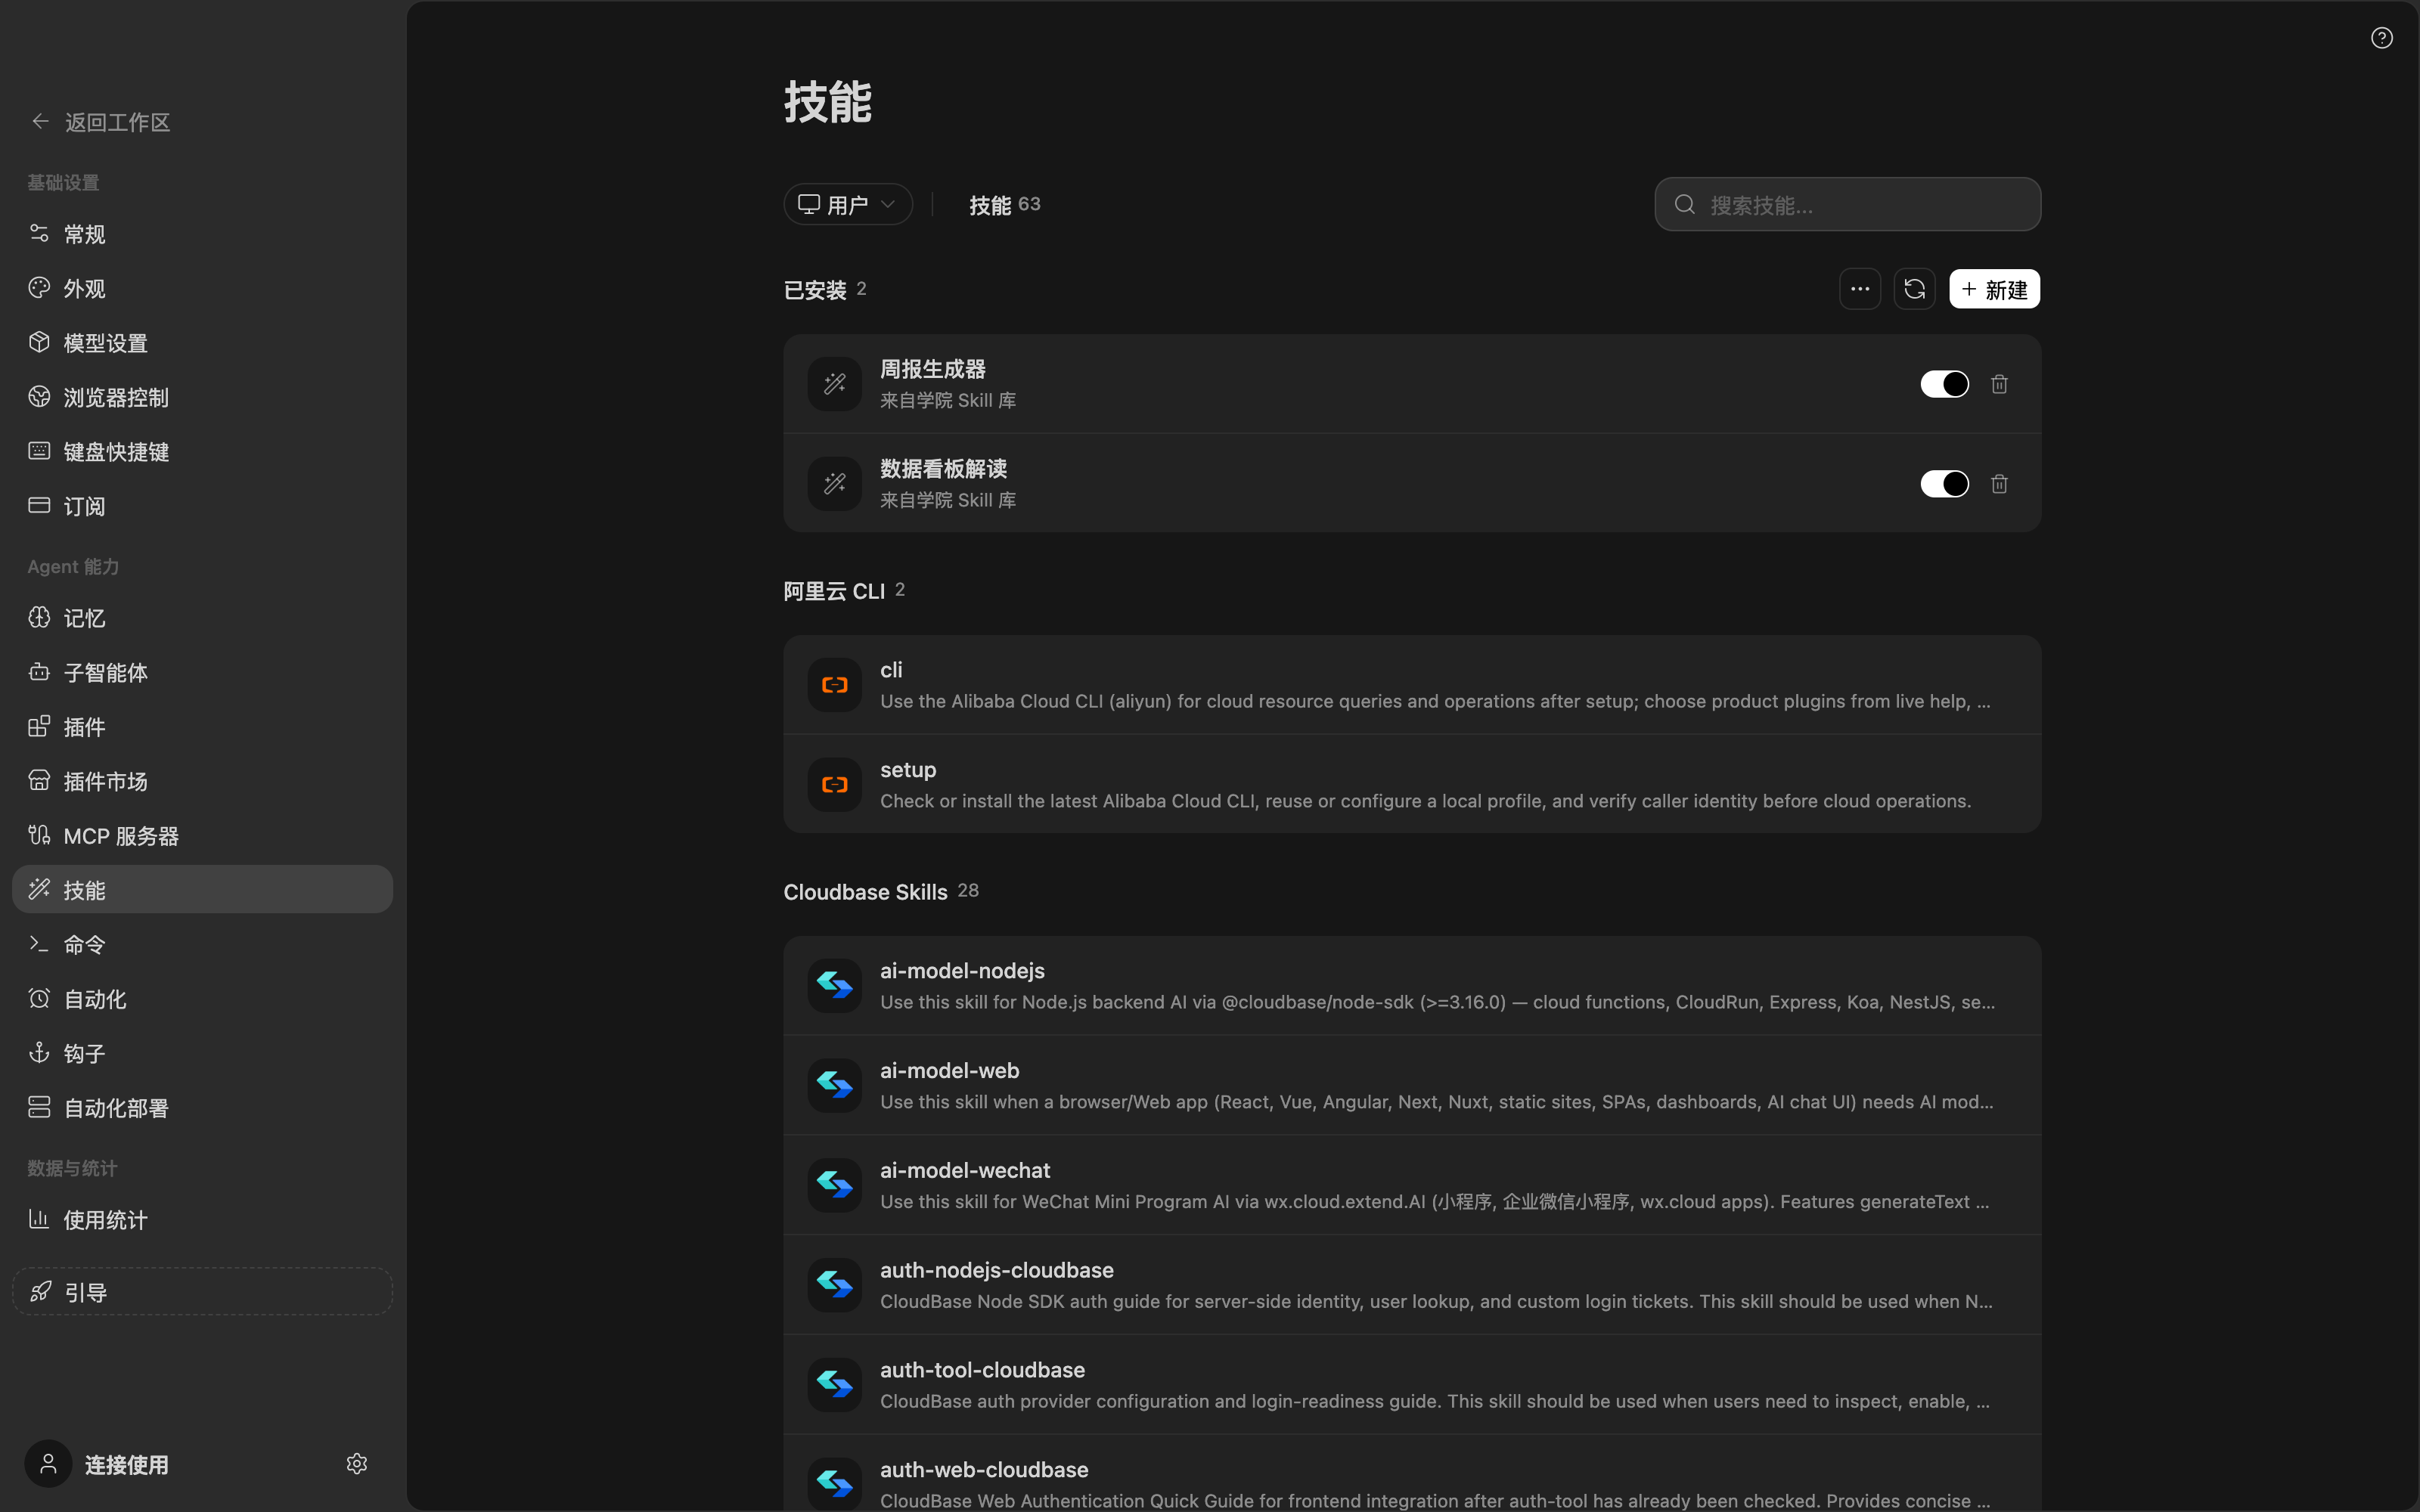Open 浏览器控制 sidebar item

202,398
